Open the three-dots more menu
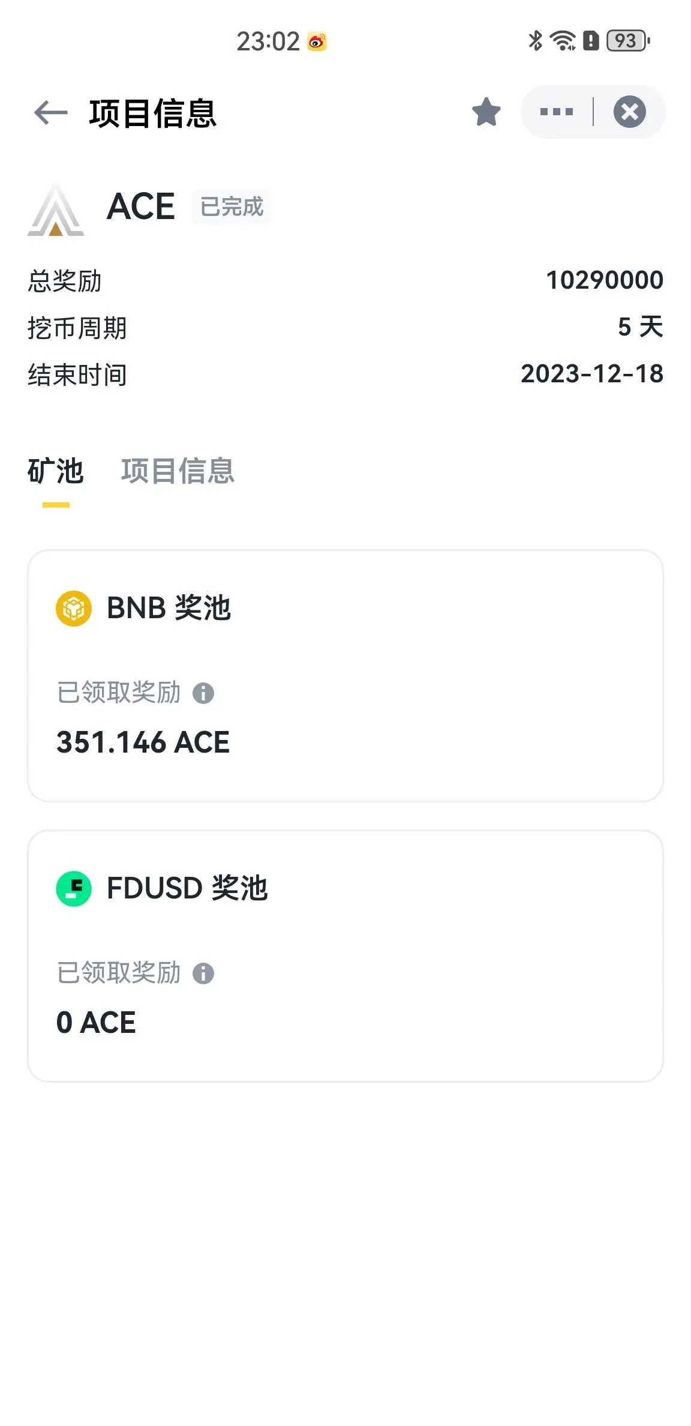The image size is (691, 1426). [557, 112]
